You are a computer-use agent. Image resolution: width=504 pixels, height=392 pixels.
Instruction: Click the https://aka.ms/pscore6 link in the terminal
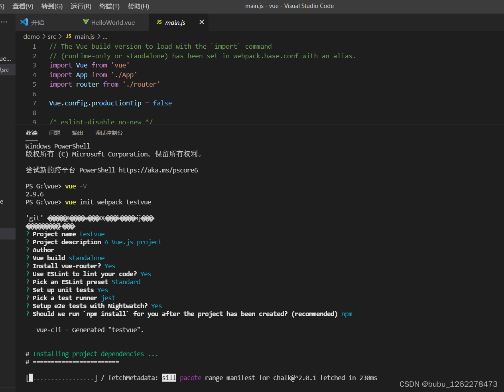click(158, 170)
